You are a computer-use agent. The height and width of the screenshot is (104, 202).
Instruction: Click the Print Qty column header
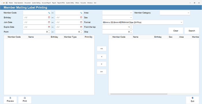pos(89,37)
